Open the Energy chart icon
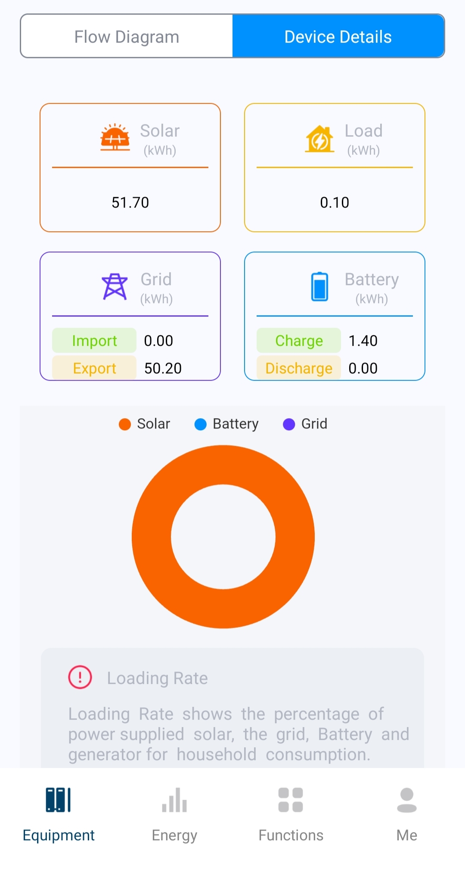 tap(174, 800)
